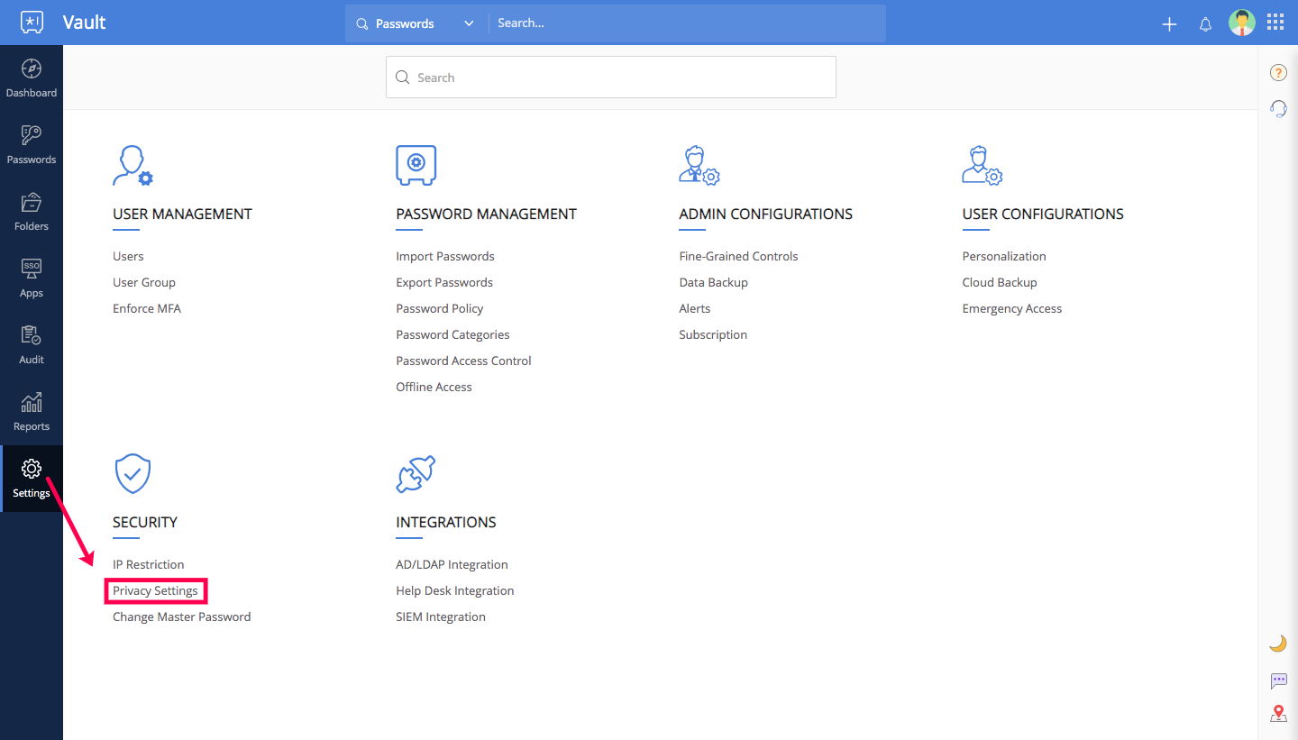Open Emergency Access settings
This screenshot has height=740, width=1298.
click(1011, 309)
